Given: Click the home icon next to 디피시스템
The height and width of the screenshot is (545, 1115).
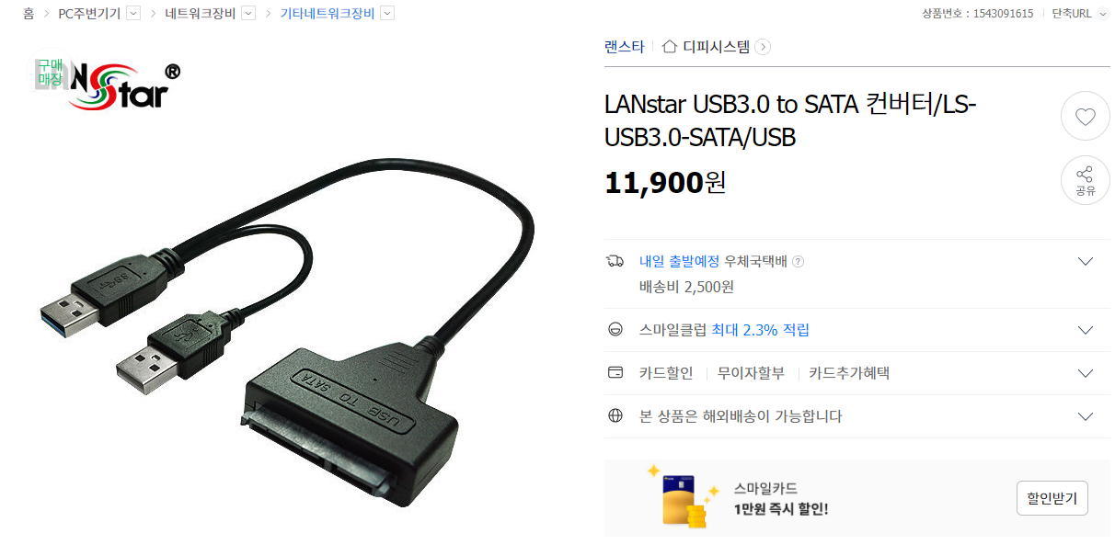Looking at the screenshot, I should click(x=670, y=47).
